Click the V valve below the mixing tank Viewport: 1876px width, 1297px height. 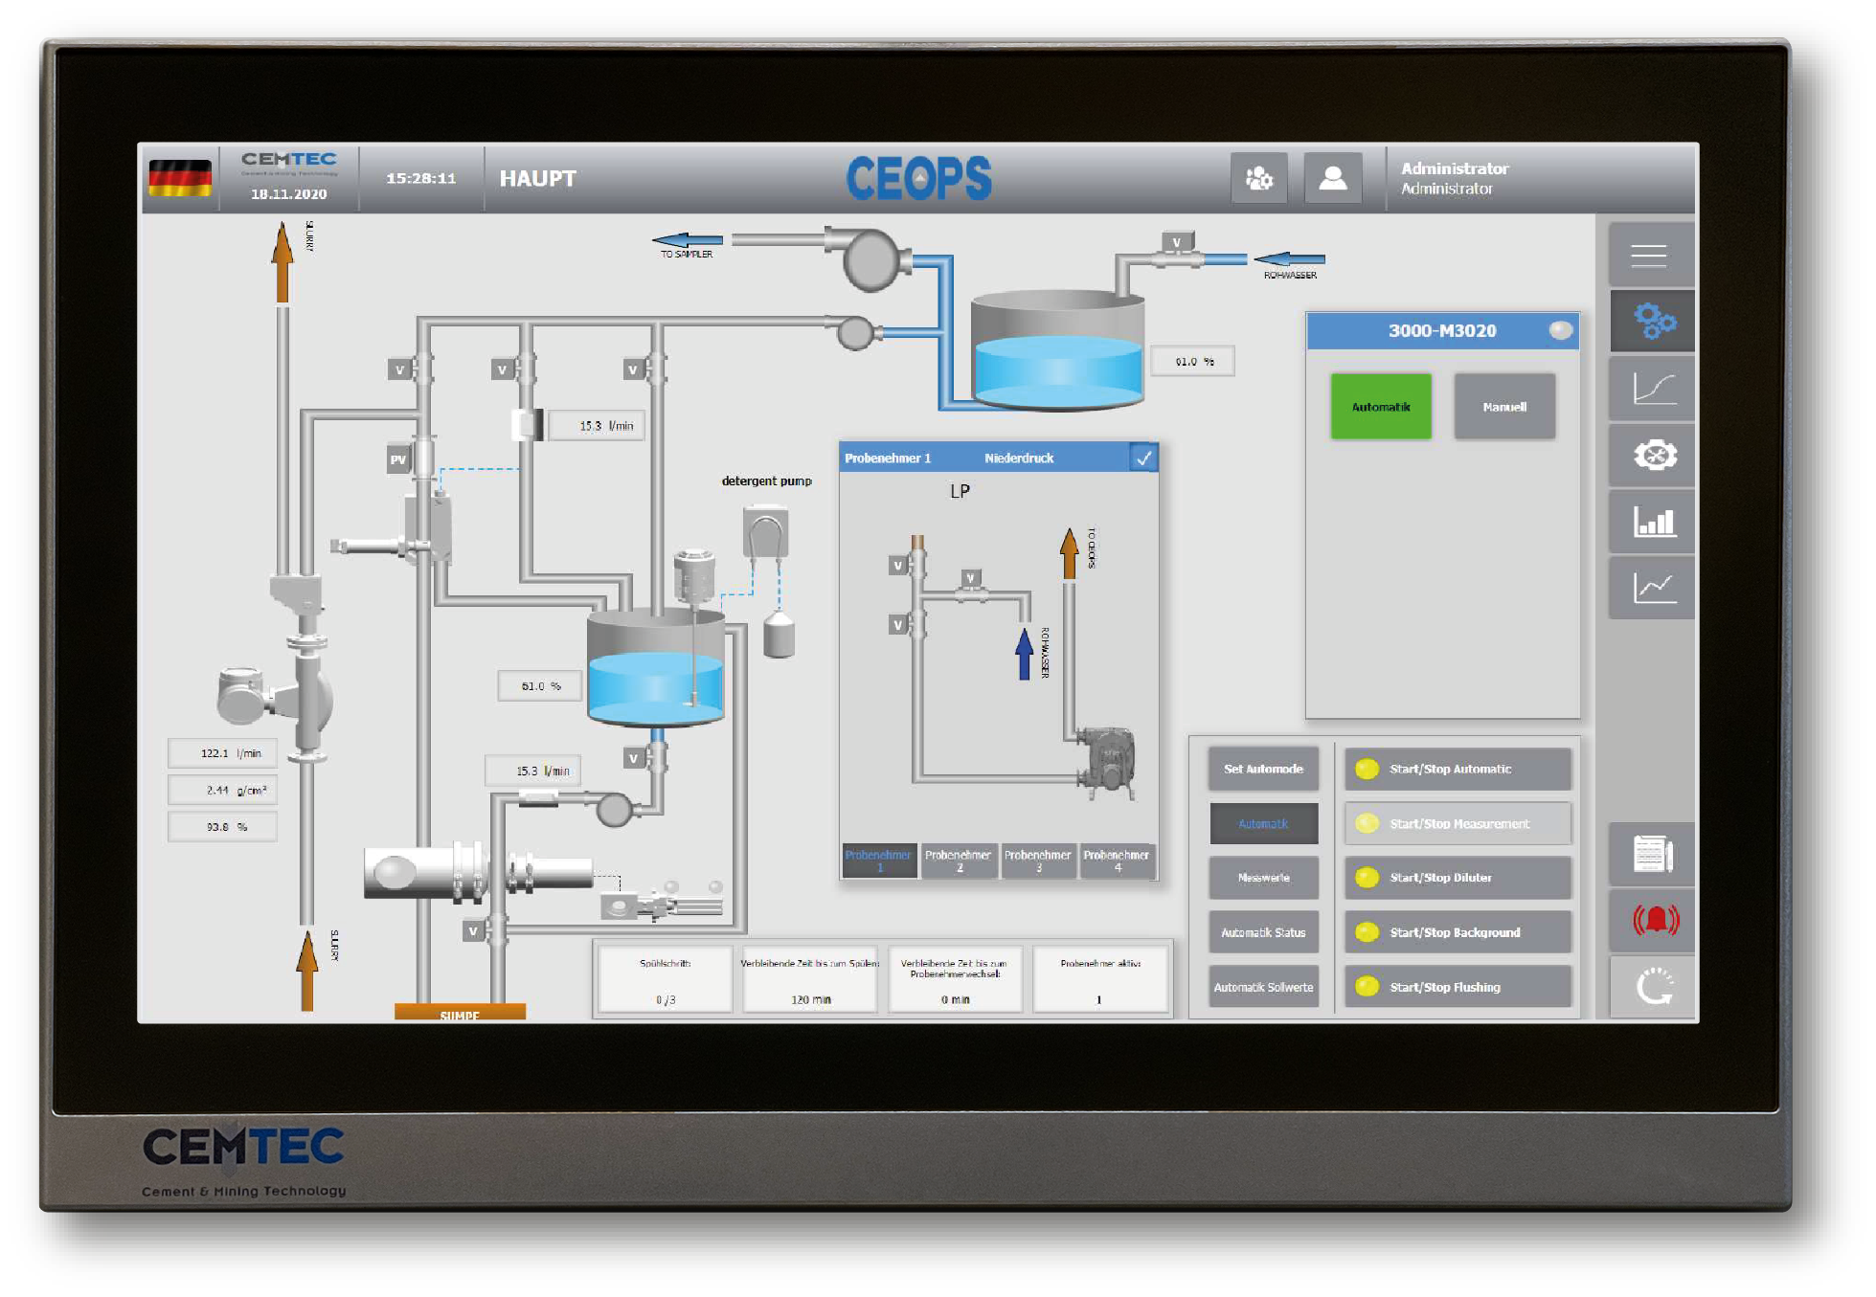tap(634, 758)
